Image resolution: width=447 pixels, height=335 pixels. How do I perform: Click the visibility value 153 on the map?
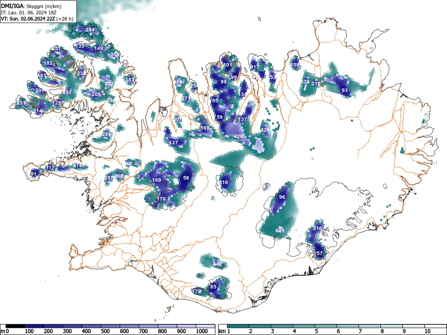pos(272,77)
